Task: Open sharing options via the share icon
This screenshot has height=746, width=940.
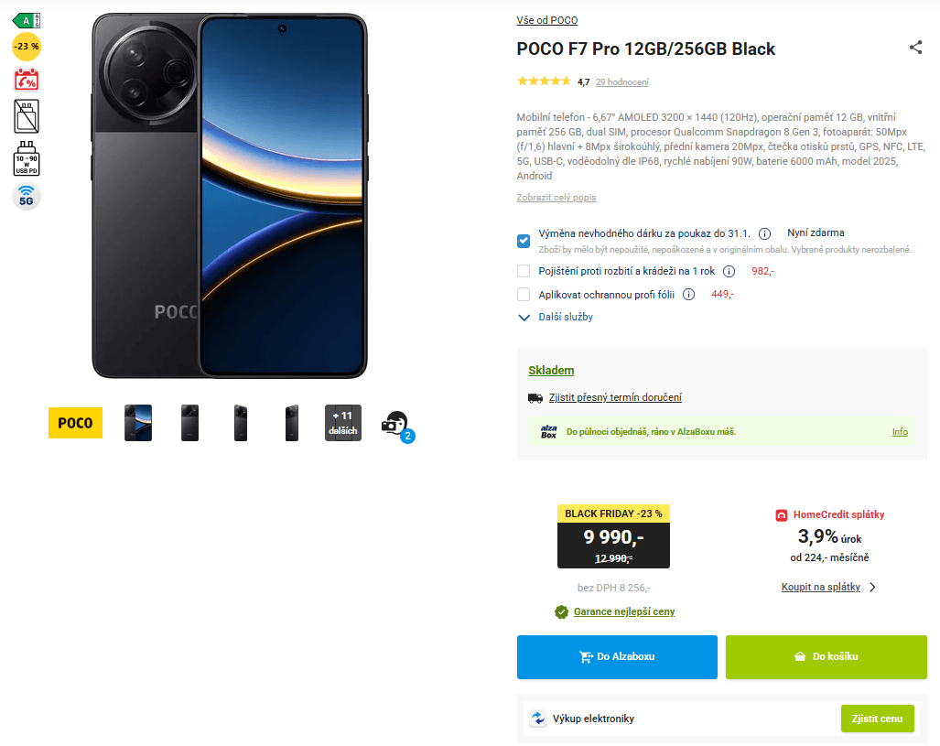Action: 916,48
